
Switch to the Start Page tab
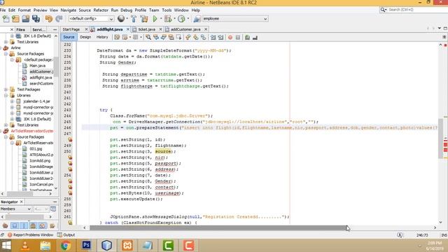pos(71,29)
